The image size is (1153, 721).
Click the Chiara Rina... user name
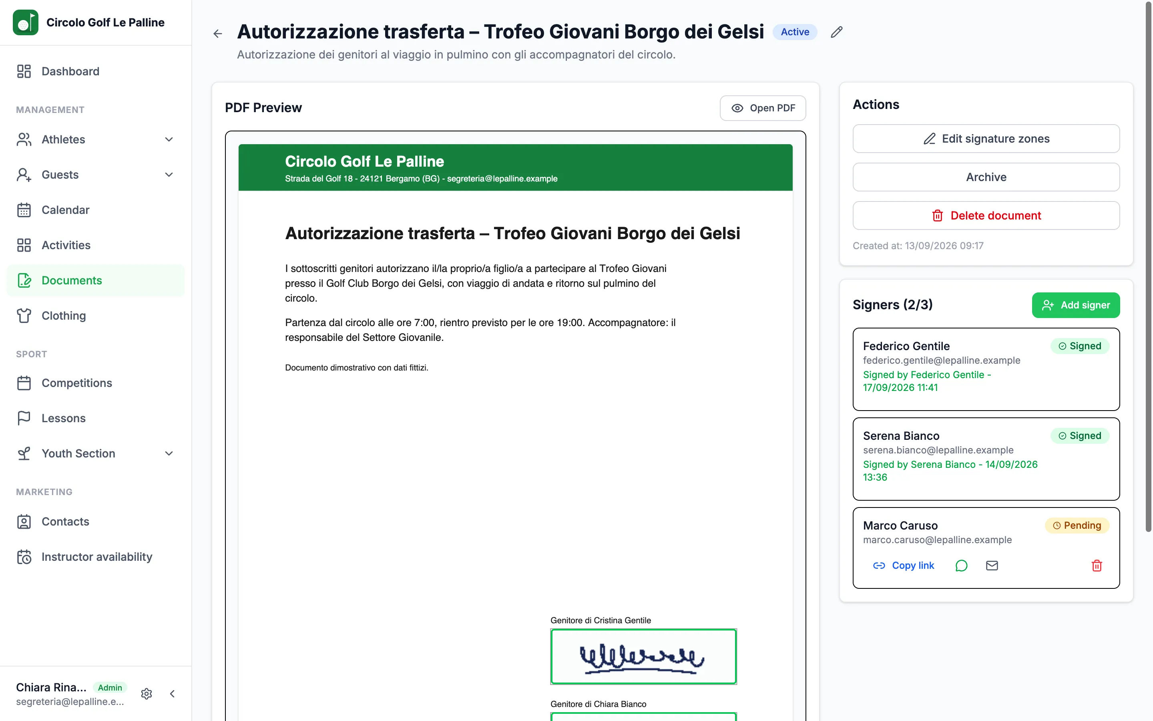51,687
